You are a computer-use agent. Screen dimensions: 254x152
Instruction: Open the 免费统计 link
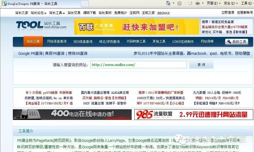[x=120, y=13]
